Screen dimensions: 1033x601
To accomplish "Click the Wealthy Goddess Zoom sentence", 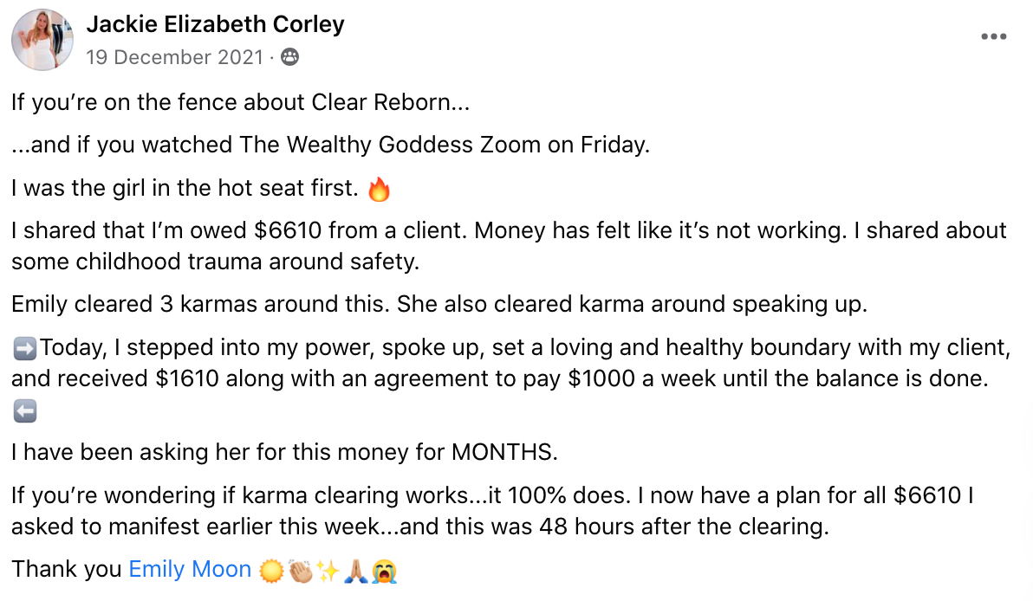I will (x=331, y=145).
